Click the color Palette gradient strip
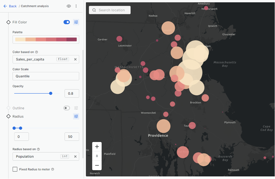The height and width of the screenshot is (179, 275). click(x=46, y=39)
